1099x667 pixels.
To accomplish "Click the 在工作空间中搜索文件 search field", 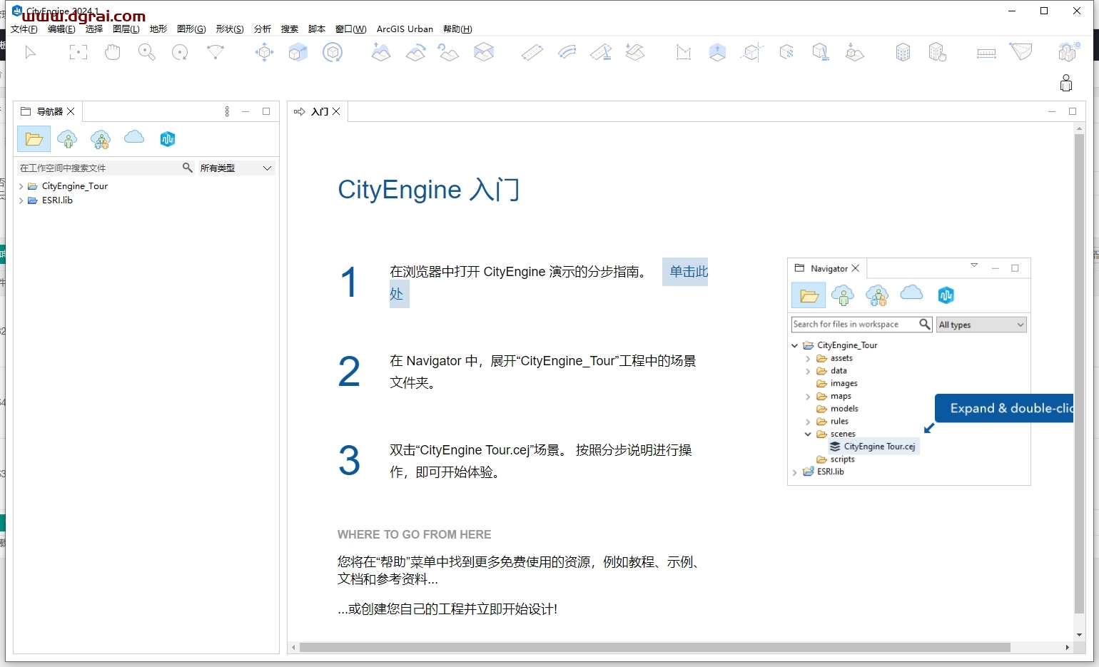I will click(98, 168).
